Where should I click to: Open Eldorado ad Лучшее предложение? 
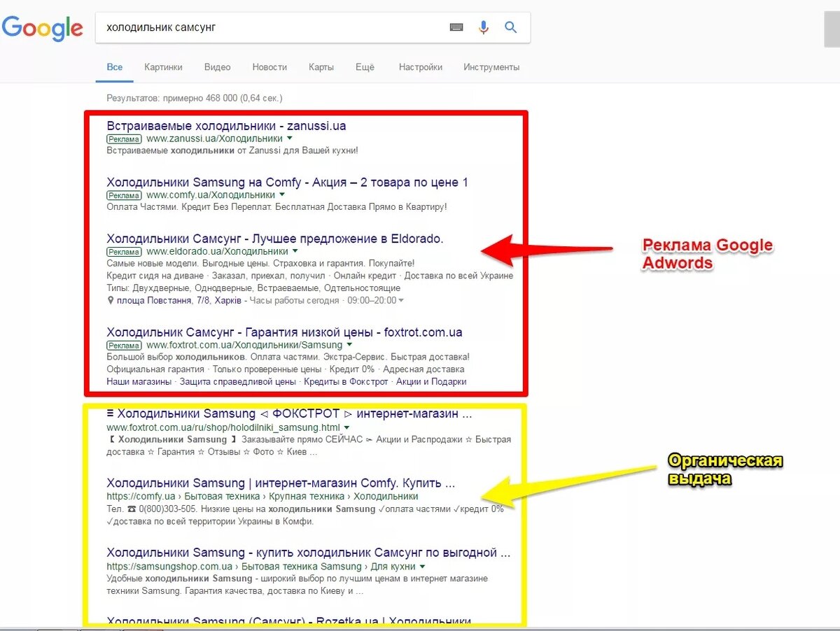tap(274, 239)
